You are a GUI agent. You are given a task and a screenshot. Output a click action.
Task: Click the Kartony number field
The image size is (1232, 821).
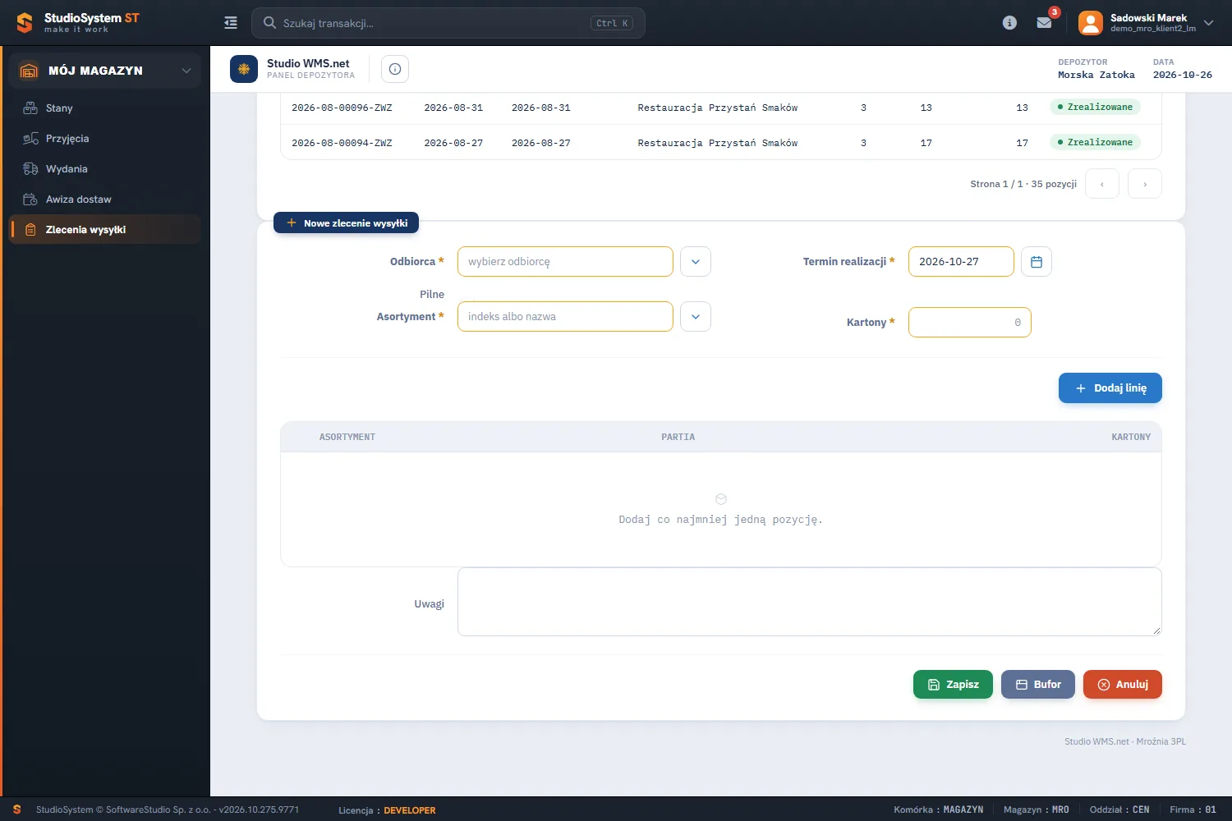pos(969,323)
